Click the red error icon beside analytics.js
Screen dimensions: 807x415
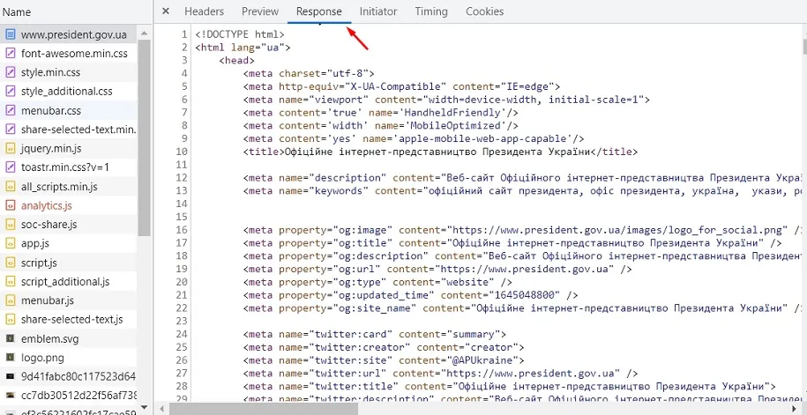tap(10, 205)
